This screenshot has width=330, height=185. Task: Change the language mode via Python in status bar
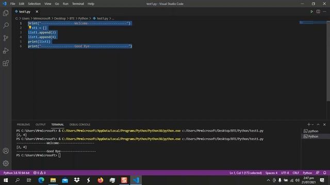point(307,173)
